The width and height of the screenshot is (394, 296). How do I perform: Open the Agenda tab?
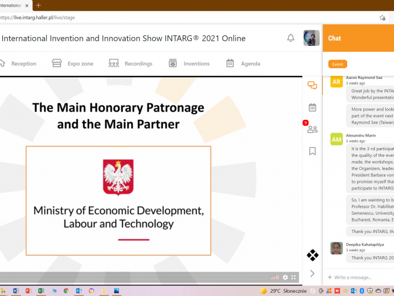pos(243,64)
